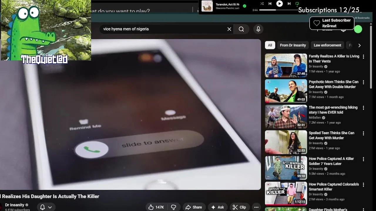This screenshot has height=211, width=376.
Task: Show more filter chips with right arrow
Action: [x=359, y=45]
